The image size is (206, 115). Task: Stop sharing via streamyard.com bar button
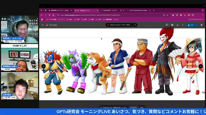(x=134, y=107)
